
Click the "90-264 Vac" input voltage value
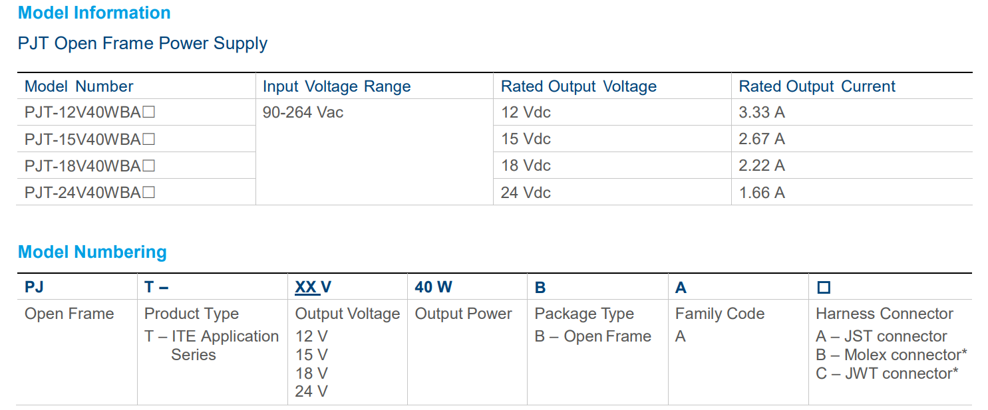point(303,113)
